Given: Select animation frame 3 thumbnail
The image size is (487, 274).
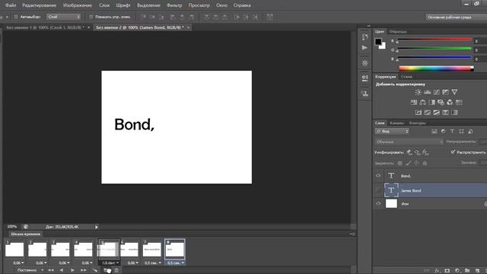Looking at the screenshot, I should (x=60, y=250).
